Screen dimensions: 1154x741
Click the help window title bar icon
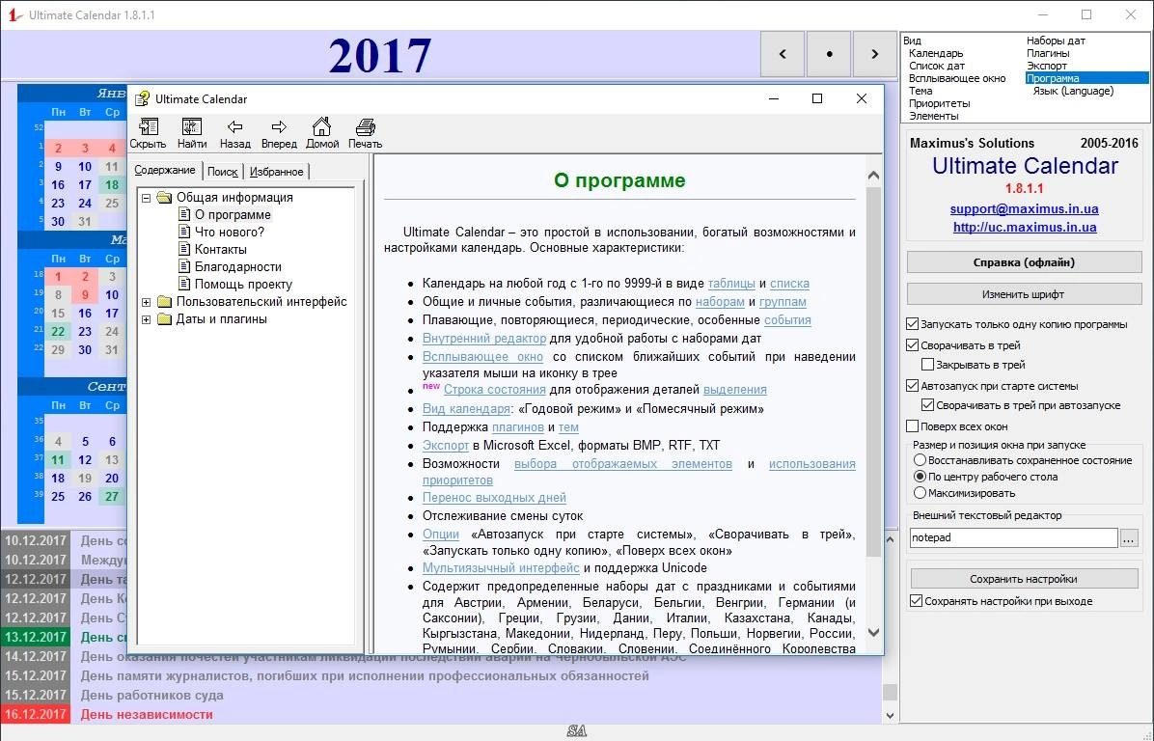pyautogui.click(x=142, y=98)
